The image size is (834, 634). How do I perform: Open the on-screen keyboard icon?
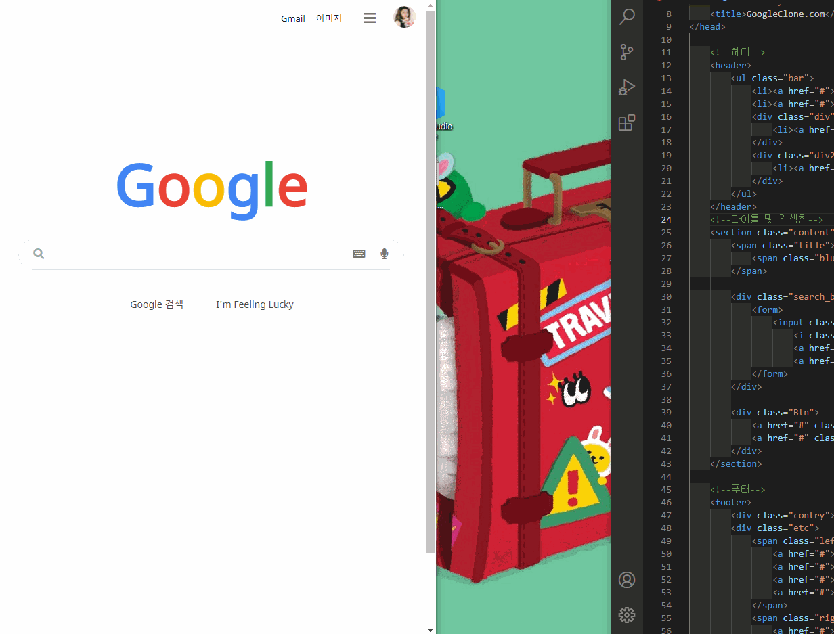(359, 254)
